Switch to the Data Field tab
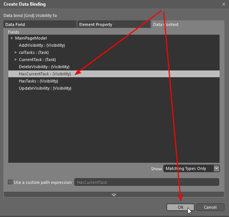Viewport: 229px width, 217px height. click(40, 24)
